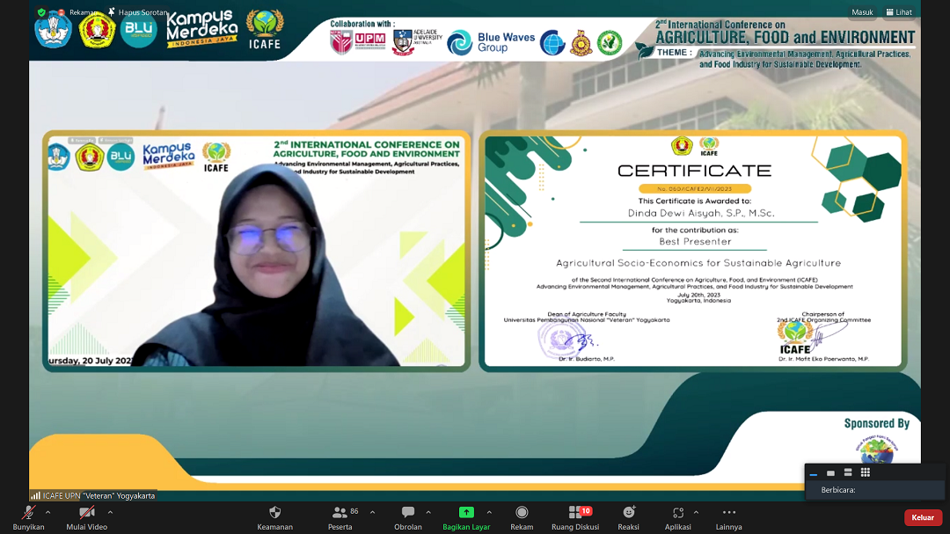Click Agricultural Socio-Economics for Sustainable Agriculture text
Screen dimensions: 950x534
(698, 263)
